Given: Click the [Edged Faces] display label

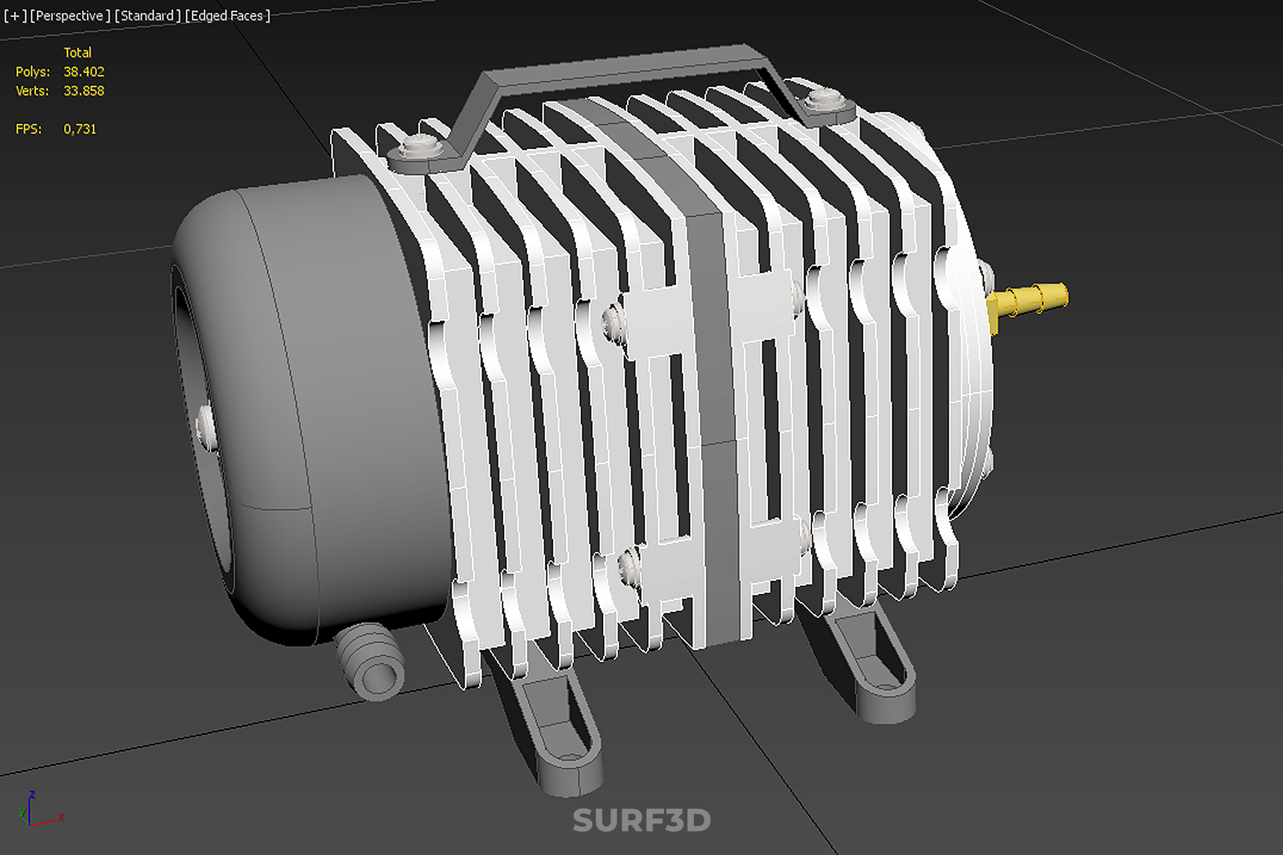Looking at the screenshot, I should tap(227, 15).
